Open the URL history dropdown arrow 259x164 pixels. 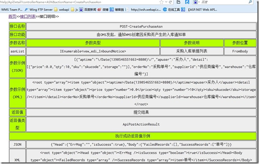pyautogui.click(x=166, y=2)
